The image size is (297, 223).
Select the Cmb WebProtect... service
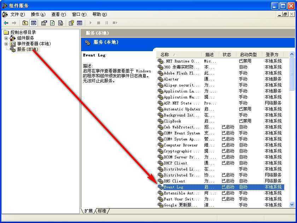pyautogui.click(x=221, y=127)
